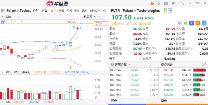Click the orange 卖 sell button
The image size is (208, 105).
point(198,23)
